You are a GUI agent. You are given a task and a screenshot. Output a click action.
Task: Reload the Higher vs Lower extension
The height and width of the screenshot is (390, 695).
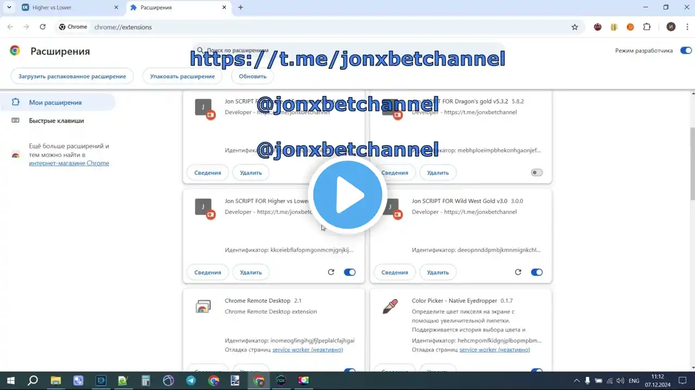[331, 272]
